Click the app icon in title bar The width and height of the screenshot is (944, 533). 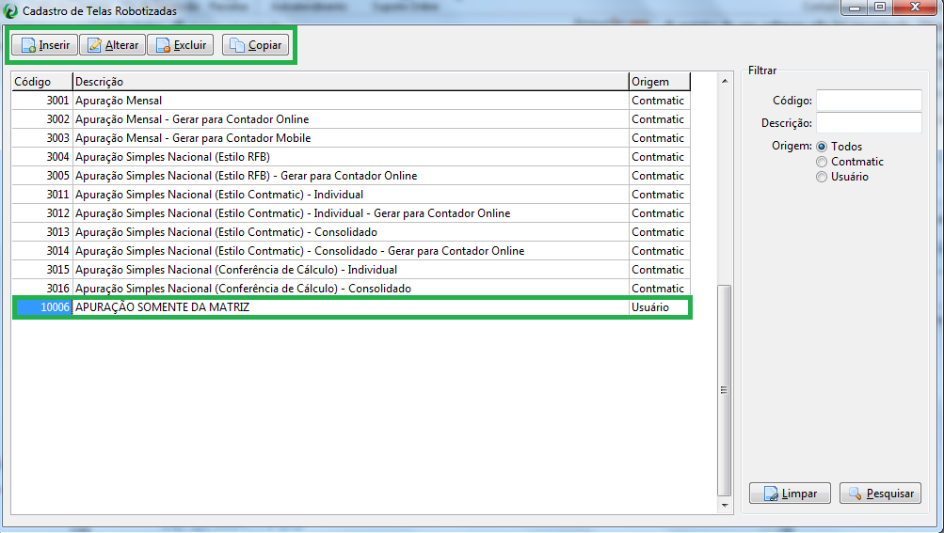coord(10,10)
